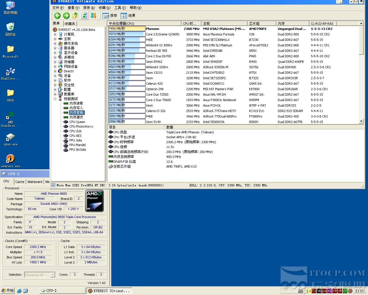Screen dimensions: 368x295
Task: Click the 7073 MB/秒 result bar
Action: point(127,34)
